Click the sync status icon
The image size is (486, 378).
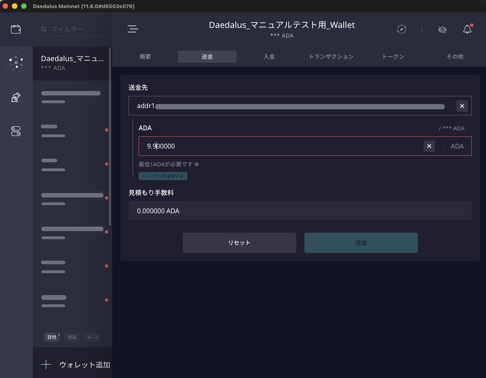(401, 29)
